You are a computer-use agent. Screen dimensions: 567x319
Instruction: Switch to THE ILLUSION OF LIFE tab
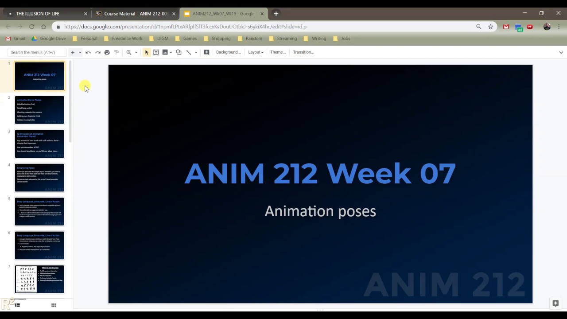[x=47, y=14]
